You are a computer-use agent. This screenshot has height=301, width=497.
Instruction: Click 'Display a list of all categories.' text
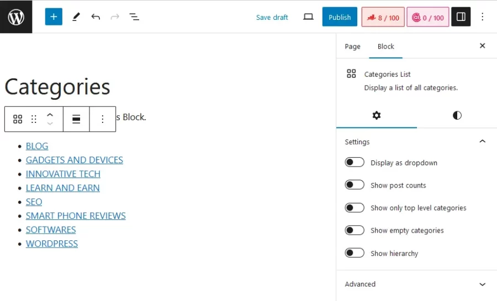[x=411, y=88]
